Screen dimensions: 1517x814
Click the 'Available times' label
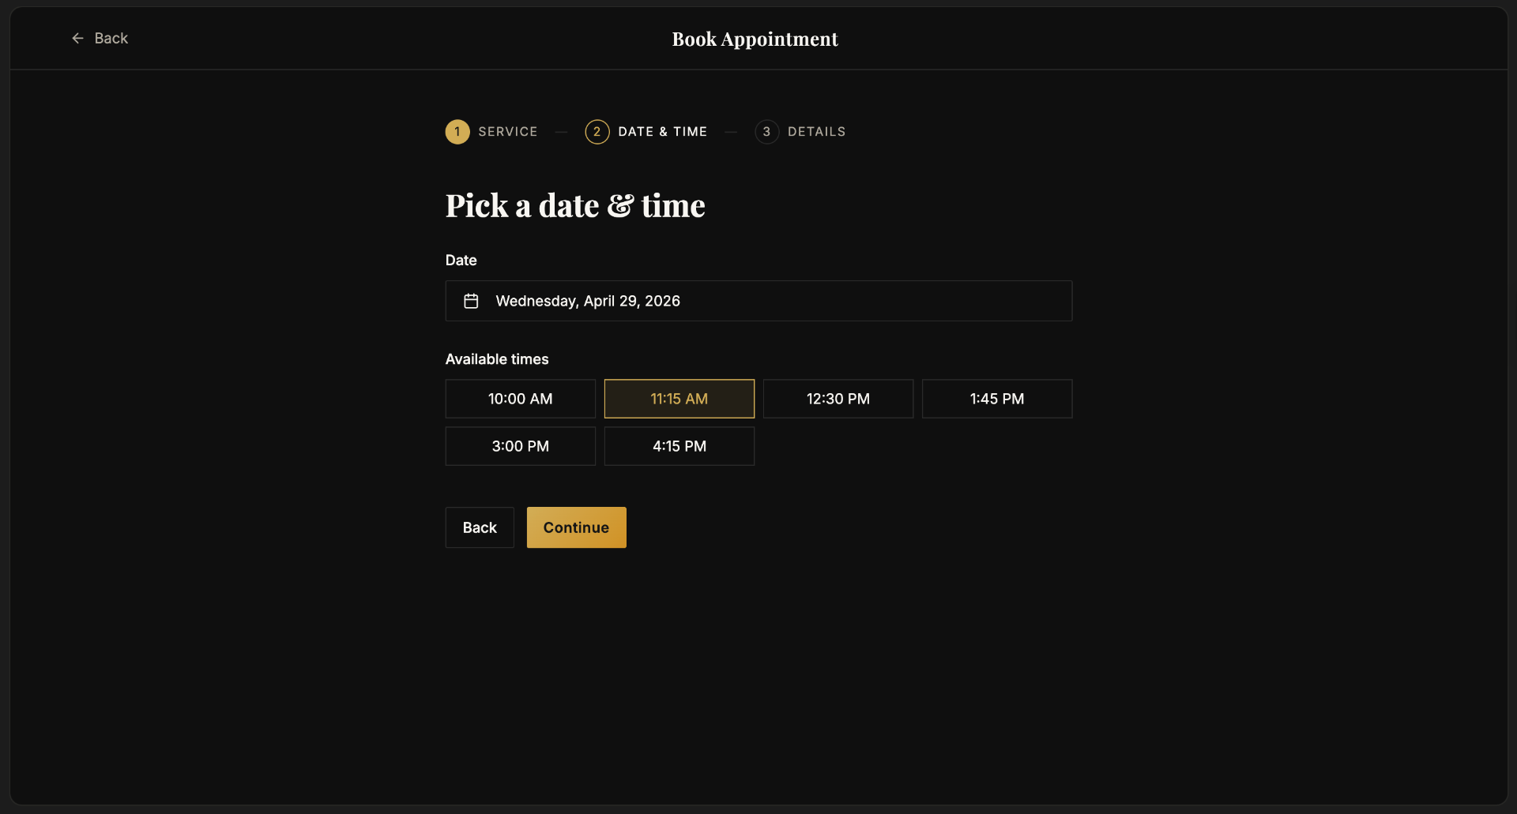click(497, 359)
